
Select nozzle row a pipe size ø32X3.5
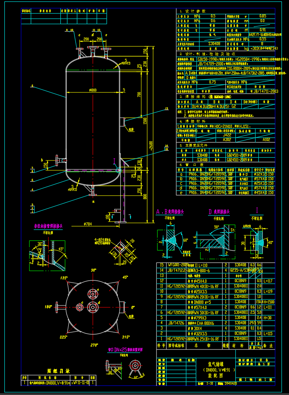pos(260,174)
